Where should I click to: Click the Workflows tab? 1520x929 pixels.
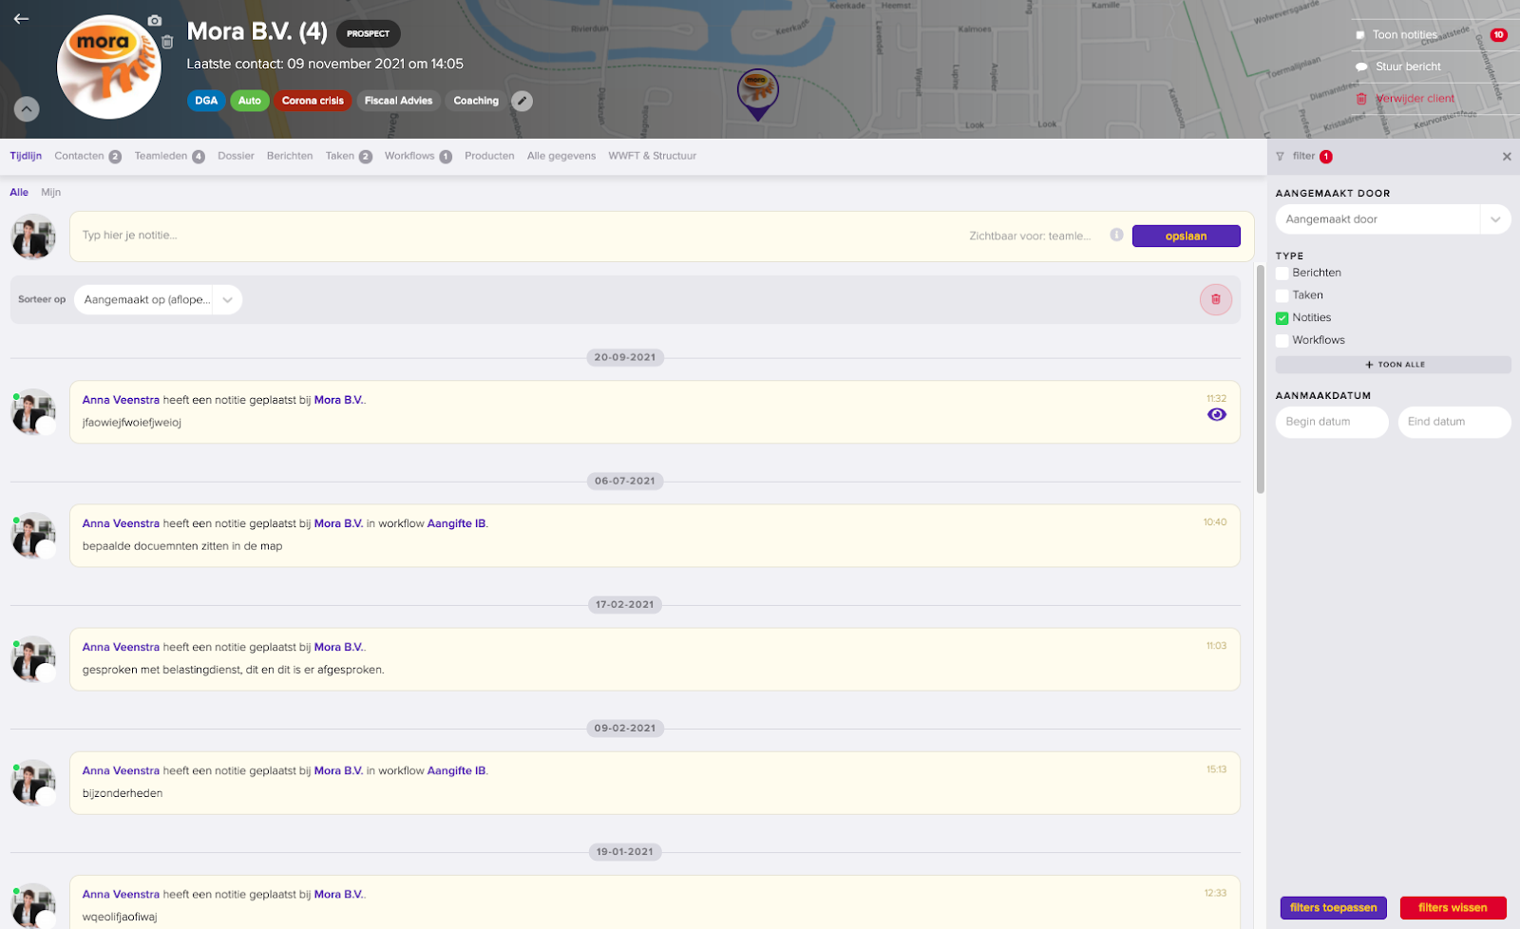pos(417,156)
